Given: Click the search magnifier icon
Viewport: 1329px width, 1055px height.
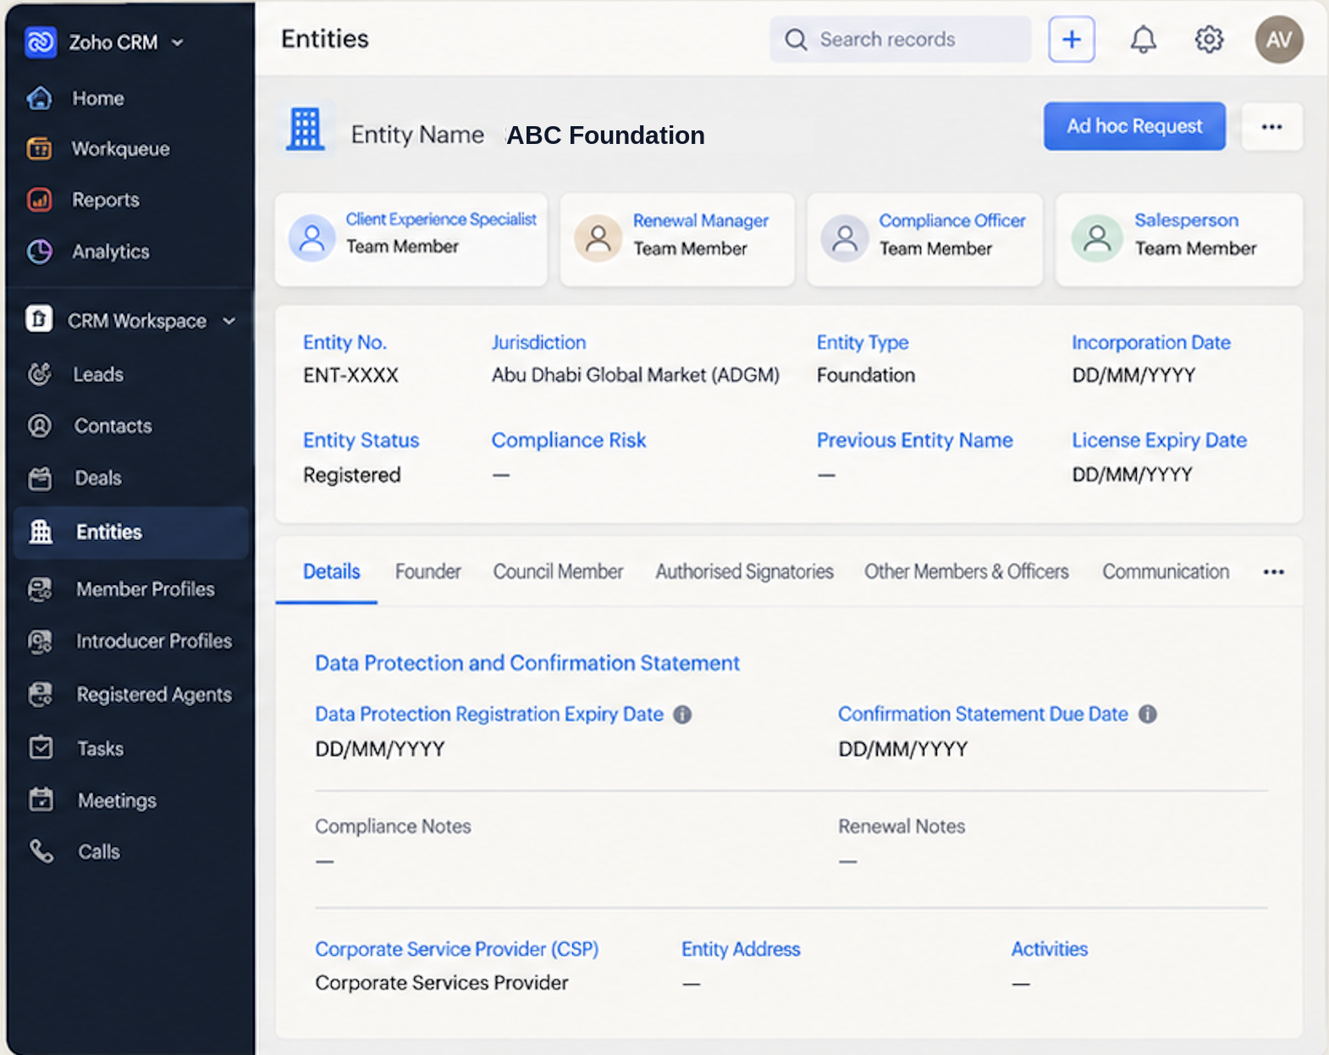Looking at the screenshot, I should point(796,40).
